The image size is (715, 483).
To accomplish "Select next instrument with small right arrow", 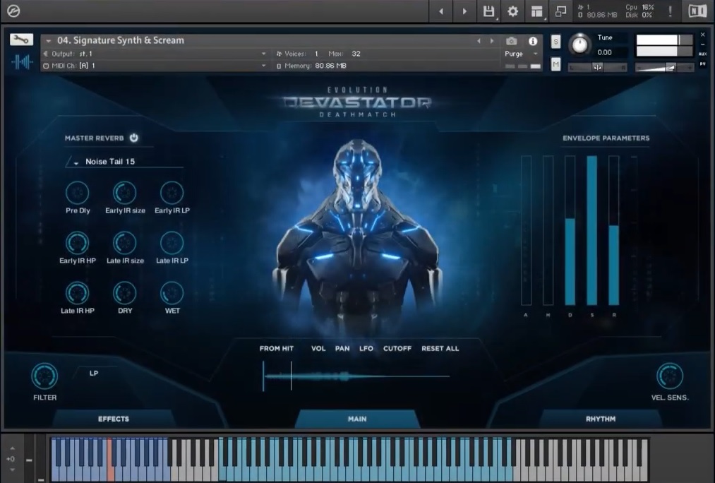I will pos(491,41).
